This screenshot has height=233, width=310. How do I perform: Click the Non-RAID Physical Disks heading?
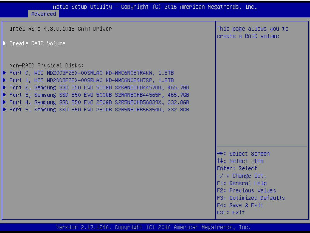[46, 65]
